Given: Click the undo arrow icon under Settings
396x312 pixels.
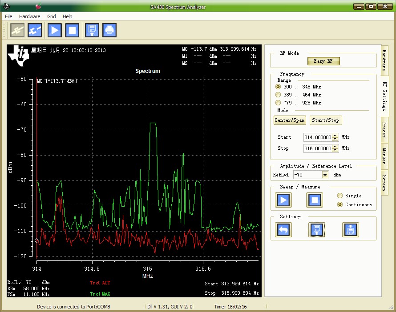Looking at the screenshot, I should pyautogui.click(x=283, y=229).
